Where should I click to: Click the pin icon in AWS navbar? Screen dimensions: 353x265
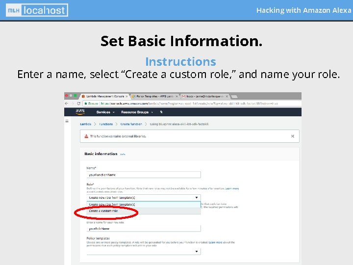[x=161, y=112]
